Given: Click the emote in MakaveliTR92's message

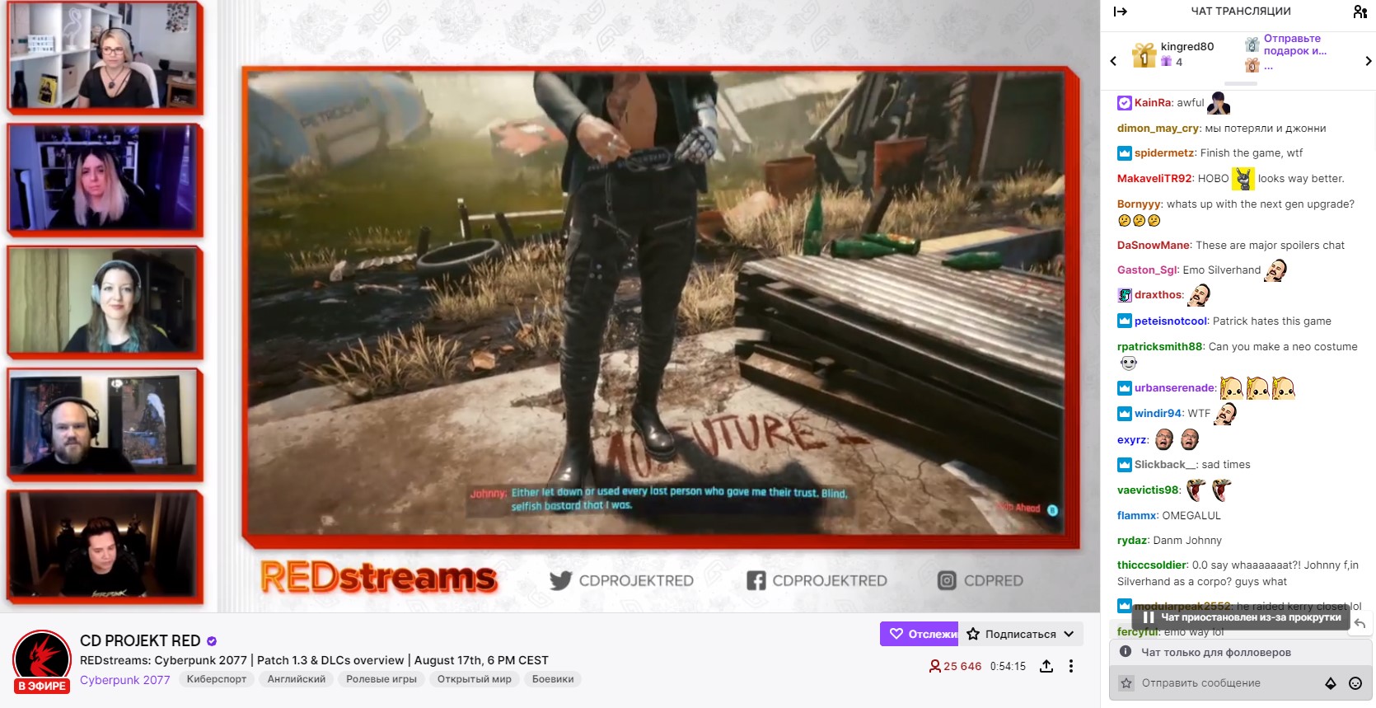Looking at the screenshot, I should click(1243, 178).
